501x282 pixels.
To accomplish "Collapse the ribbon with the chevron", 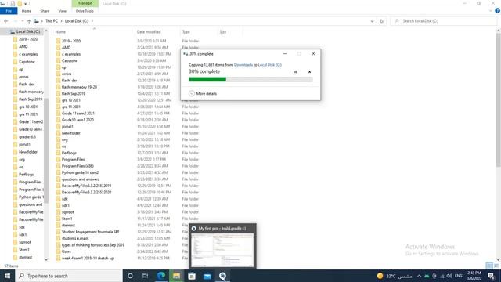I will tap(491, 11).
